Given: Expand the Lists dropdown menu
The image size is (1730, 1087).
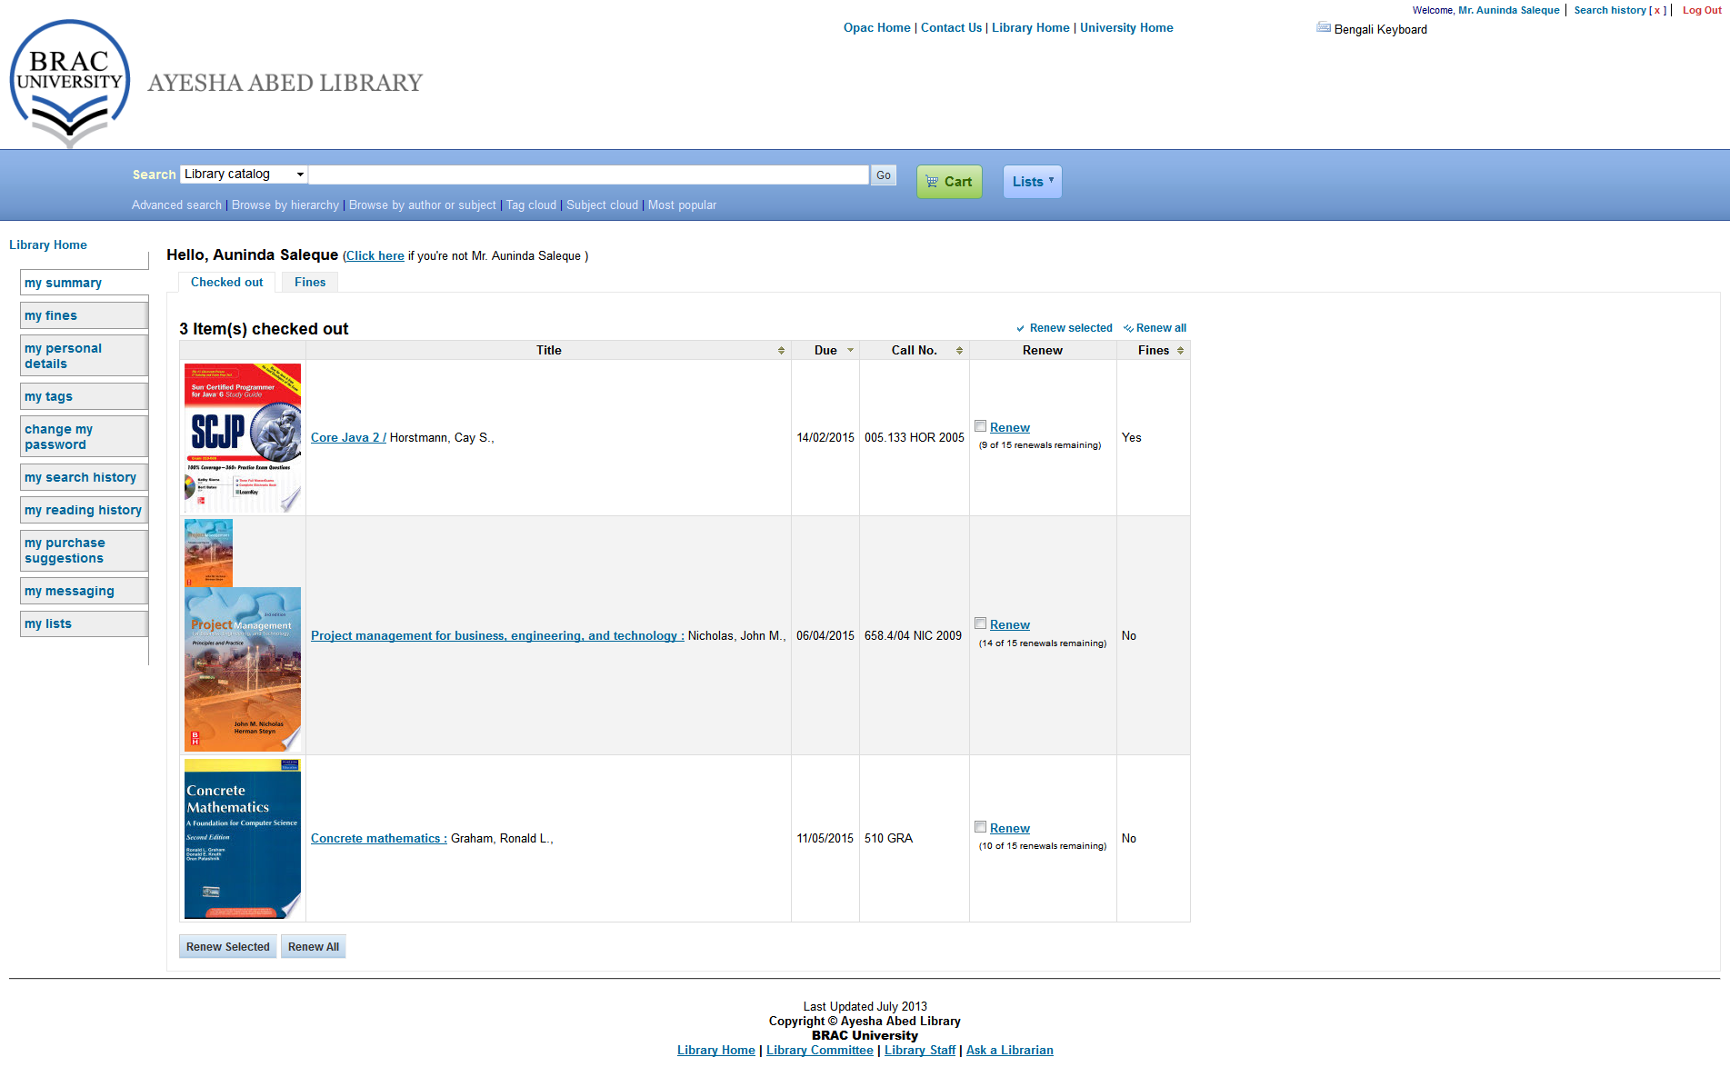Looking at the screenshot, I should coord(1033,182).
